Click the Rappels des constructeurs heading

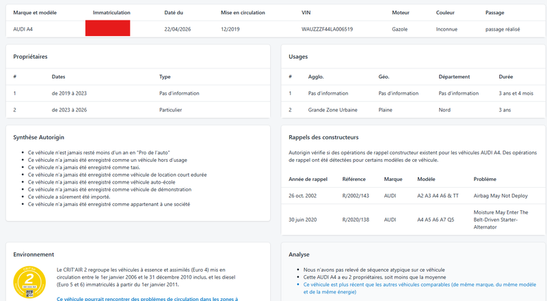click(323, 137)
